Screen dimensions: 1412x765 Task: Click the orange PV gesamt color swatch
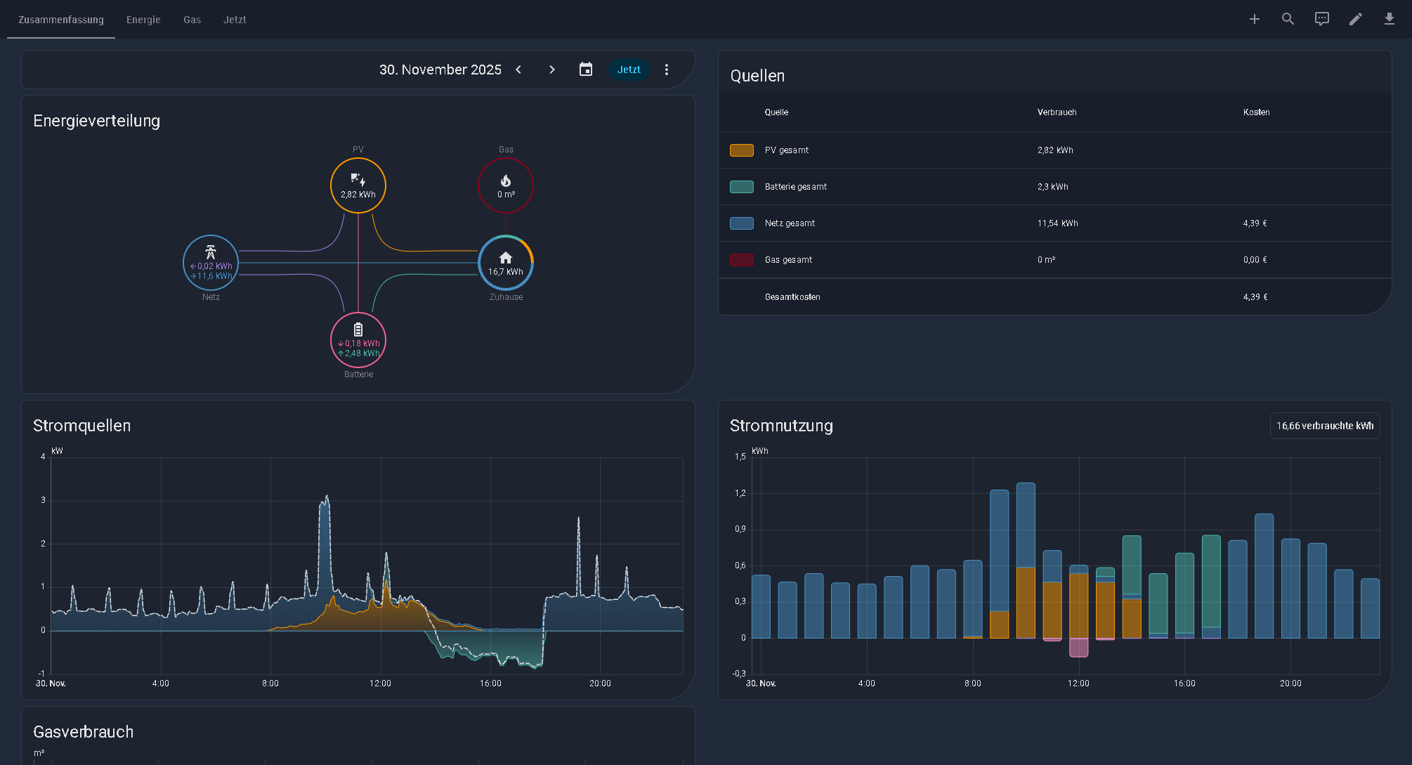click(742, 150)
